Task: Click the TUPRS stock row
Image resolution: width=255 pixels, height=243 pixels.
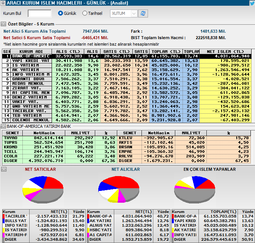Action: (x=60, y=143)
